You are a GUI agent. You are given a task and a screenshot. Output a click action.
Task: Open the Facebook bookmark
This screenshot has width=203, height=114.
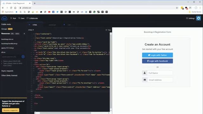[x=53, y=12]
